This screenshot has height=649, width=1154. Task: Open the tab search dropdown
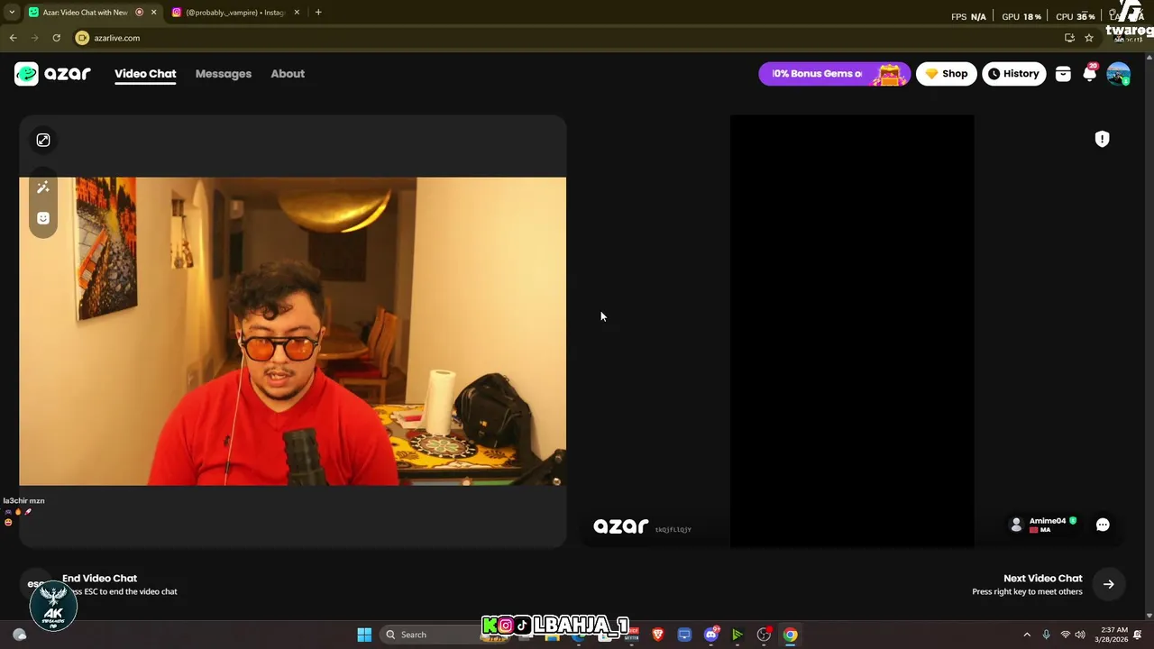[12, 13]
